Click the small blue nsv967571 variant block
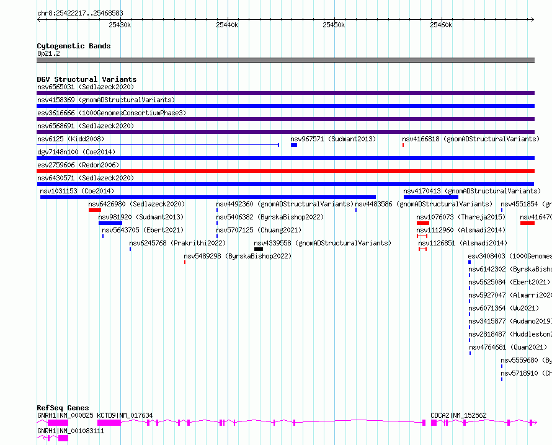 [294, 145]
